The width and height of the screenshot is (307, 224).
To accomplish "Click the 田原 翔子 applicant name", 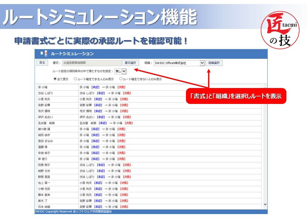I will (44, 165).
